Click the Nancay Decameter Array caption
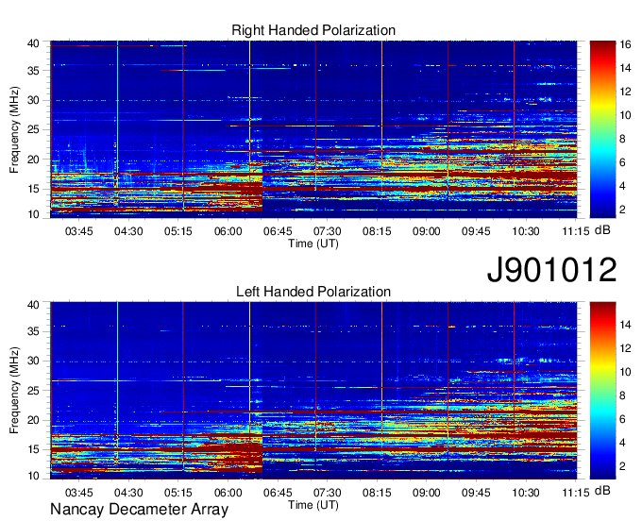 pos(139,510)
